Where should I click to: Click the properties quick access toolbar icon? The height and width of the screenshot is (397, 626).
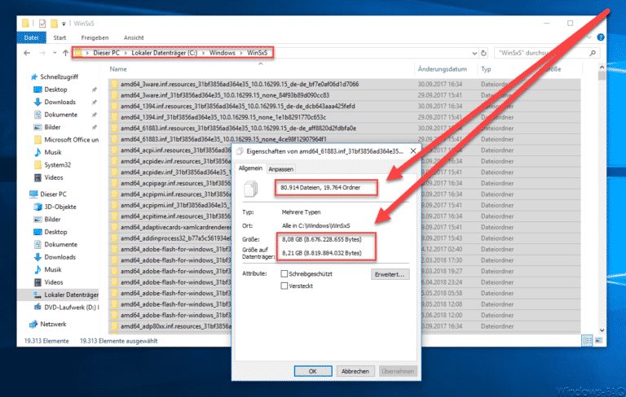(x=42, y=24)
